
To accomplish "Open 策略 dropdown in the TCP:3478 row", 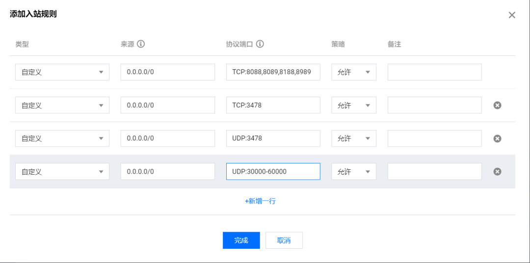I will point(353,105).
